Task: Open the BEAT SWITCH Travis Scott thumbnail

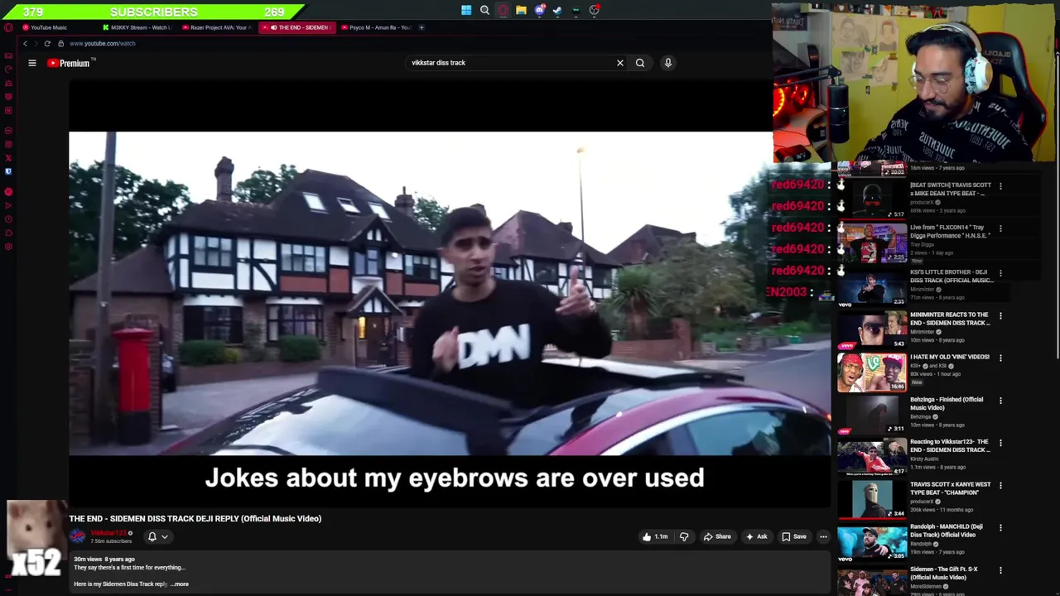Action: [x=872, y=199]
